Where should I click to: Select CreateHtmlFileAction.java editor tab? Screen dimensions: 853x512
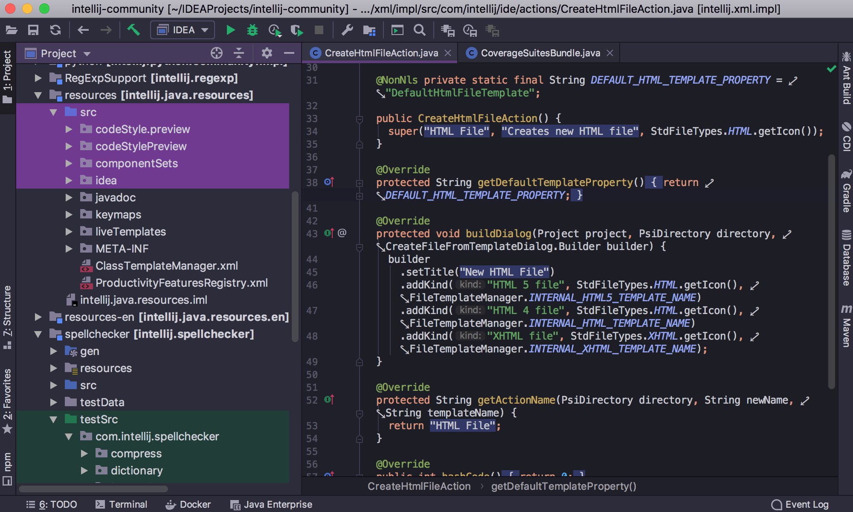tap(378, 53)
